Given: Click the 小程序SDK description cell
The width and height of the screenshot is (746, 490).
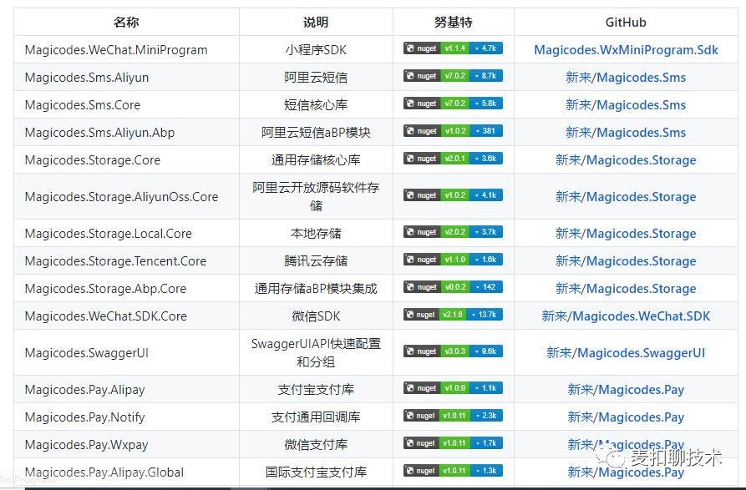Looking at the screenshot, I should (316, 49).
